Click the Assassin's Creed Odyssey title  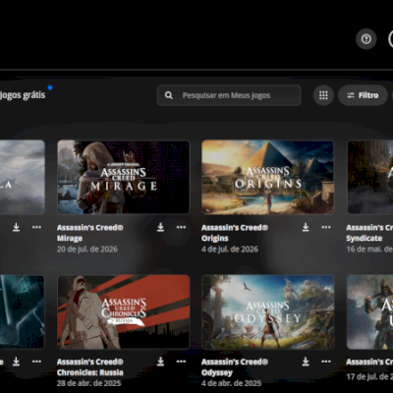235,367
